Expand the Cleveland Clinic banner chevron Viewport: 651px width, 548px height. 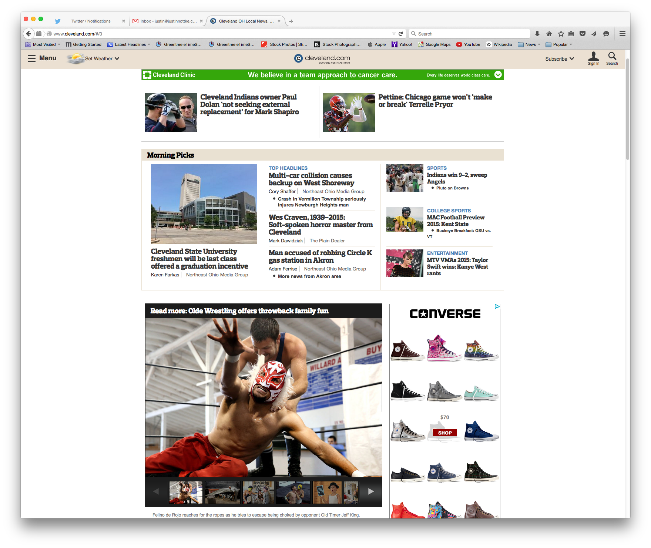(x=498, y=75)
